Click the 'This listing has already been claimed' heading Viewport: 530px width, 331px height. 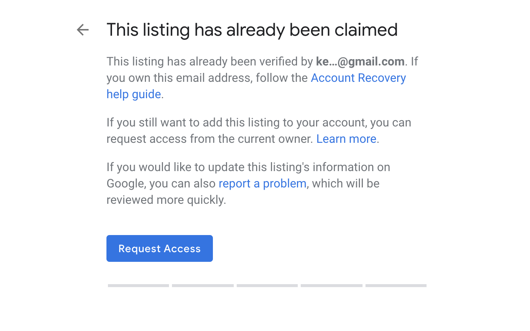(x=252, y=30)
